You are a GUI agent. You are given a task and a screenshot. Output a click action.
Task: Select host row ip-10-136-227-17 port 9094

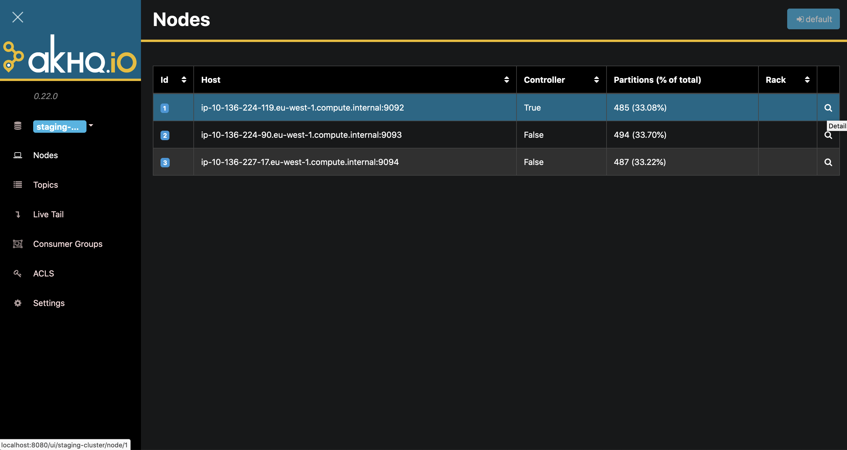point(299,162)
